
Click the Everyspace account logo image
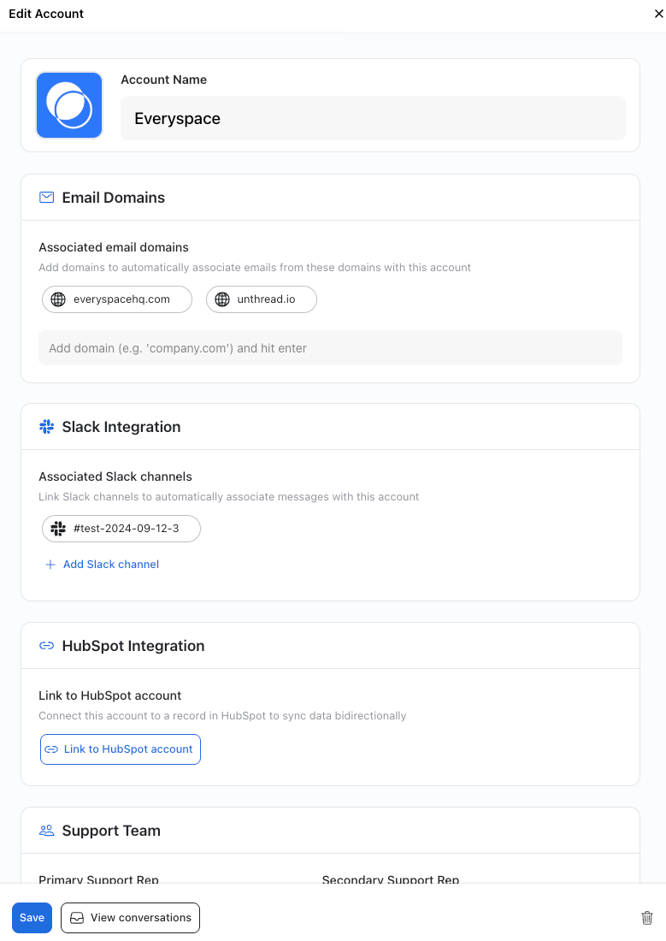click(x=69, y=105)
